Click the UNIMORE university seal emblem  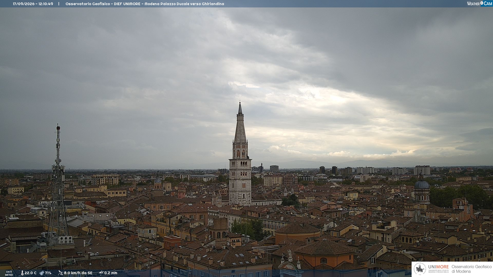click(x=420, y=269)
